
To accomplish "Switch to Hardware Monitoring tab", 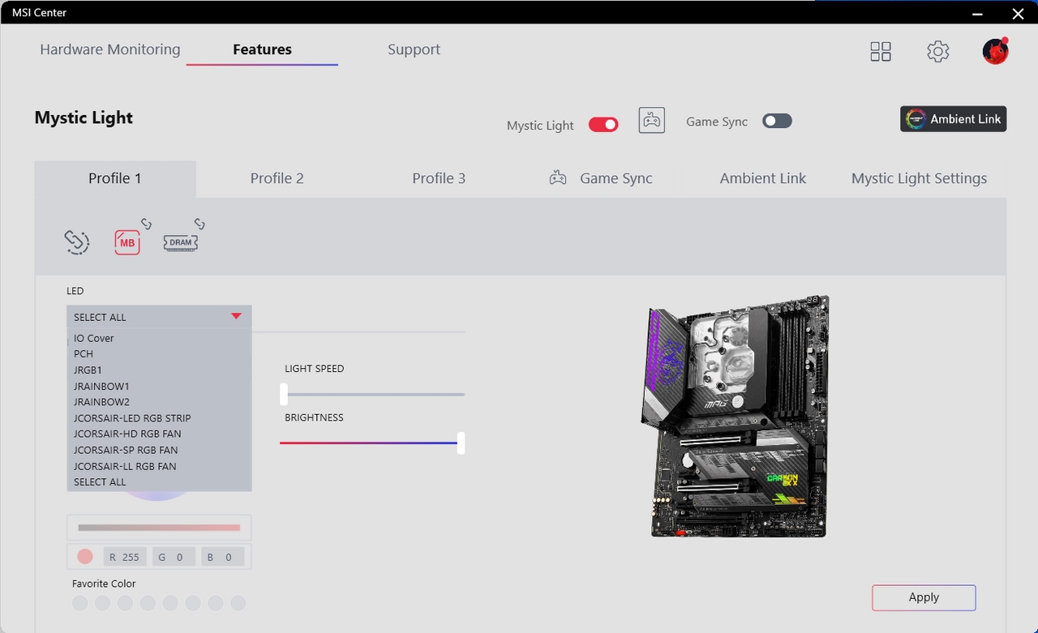I will click(x=110, y=49).
